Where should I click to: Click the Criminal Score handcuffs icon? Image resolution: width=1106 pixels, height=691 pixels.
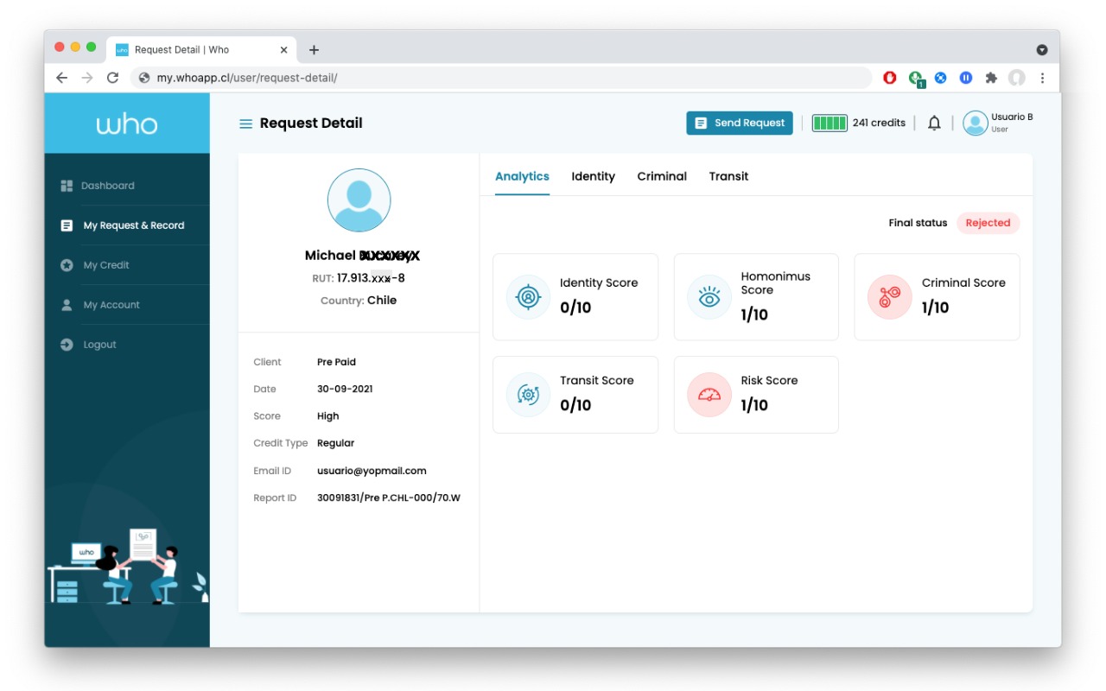coord(889,297)
